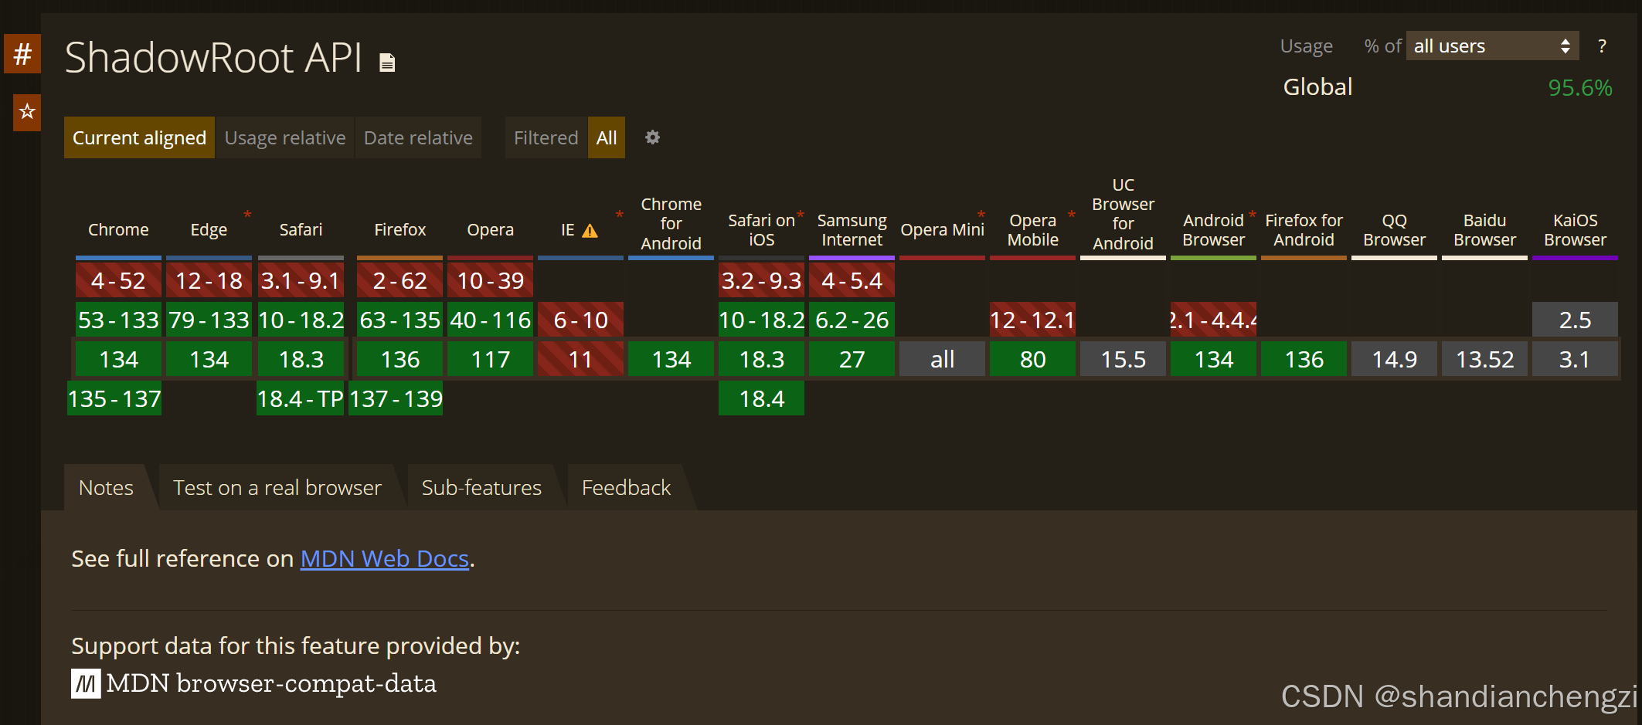The width and height of the screenshot is (1642, 725).
Task: Select Safari 18.4-TP cell
Action: tap(300, 398)
